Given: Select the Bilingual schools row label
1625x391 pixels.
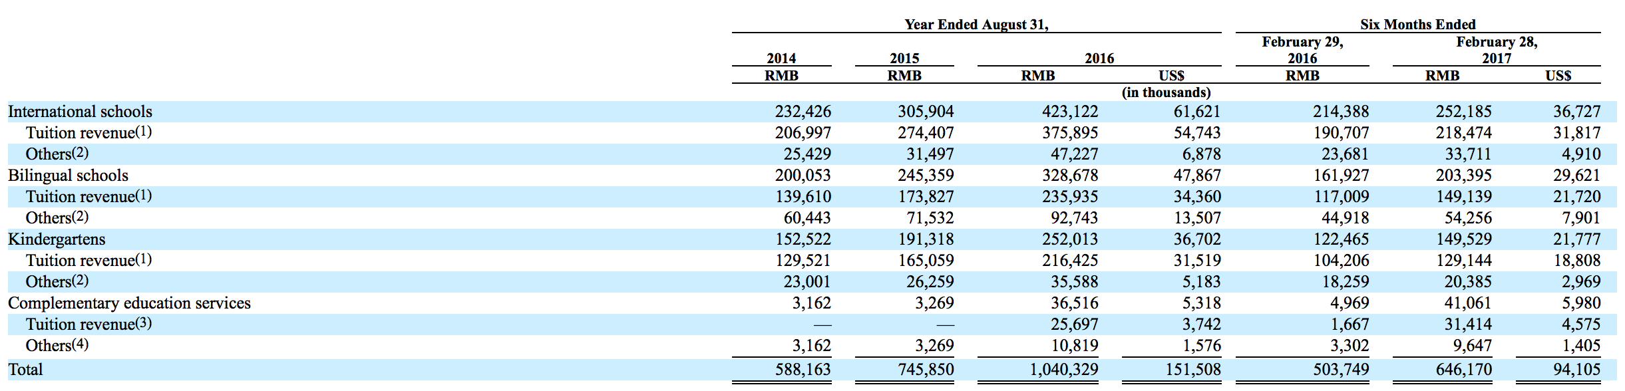Looking at the screenshot, I should pos(68,176).
